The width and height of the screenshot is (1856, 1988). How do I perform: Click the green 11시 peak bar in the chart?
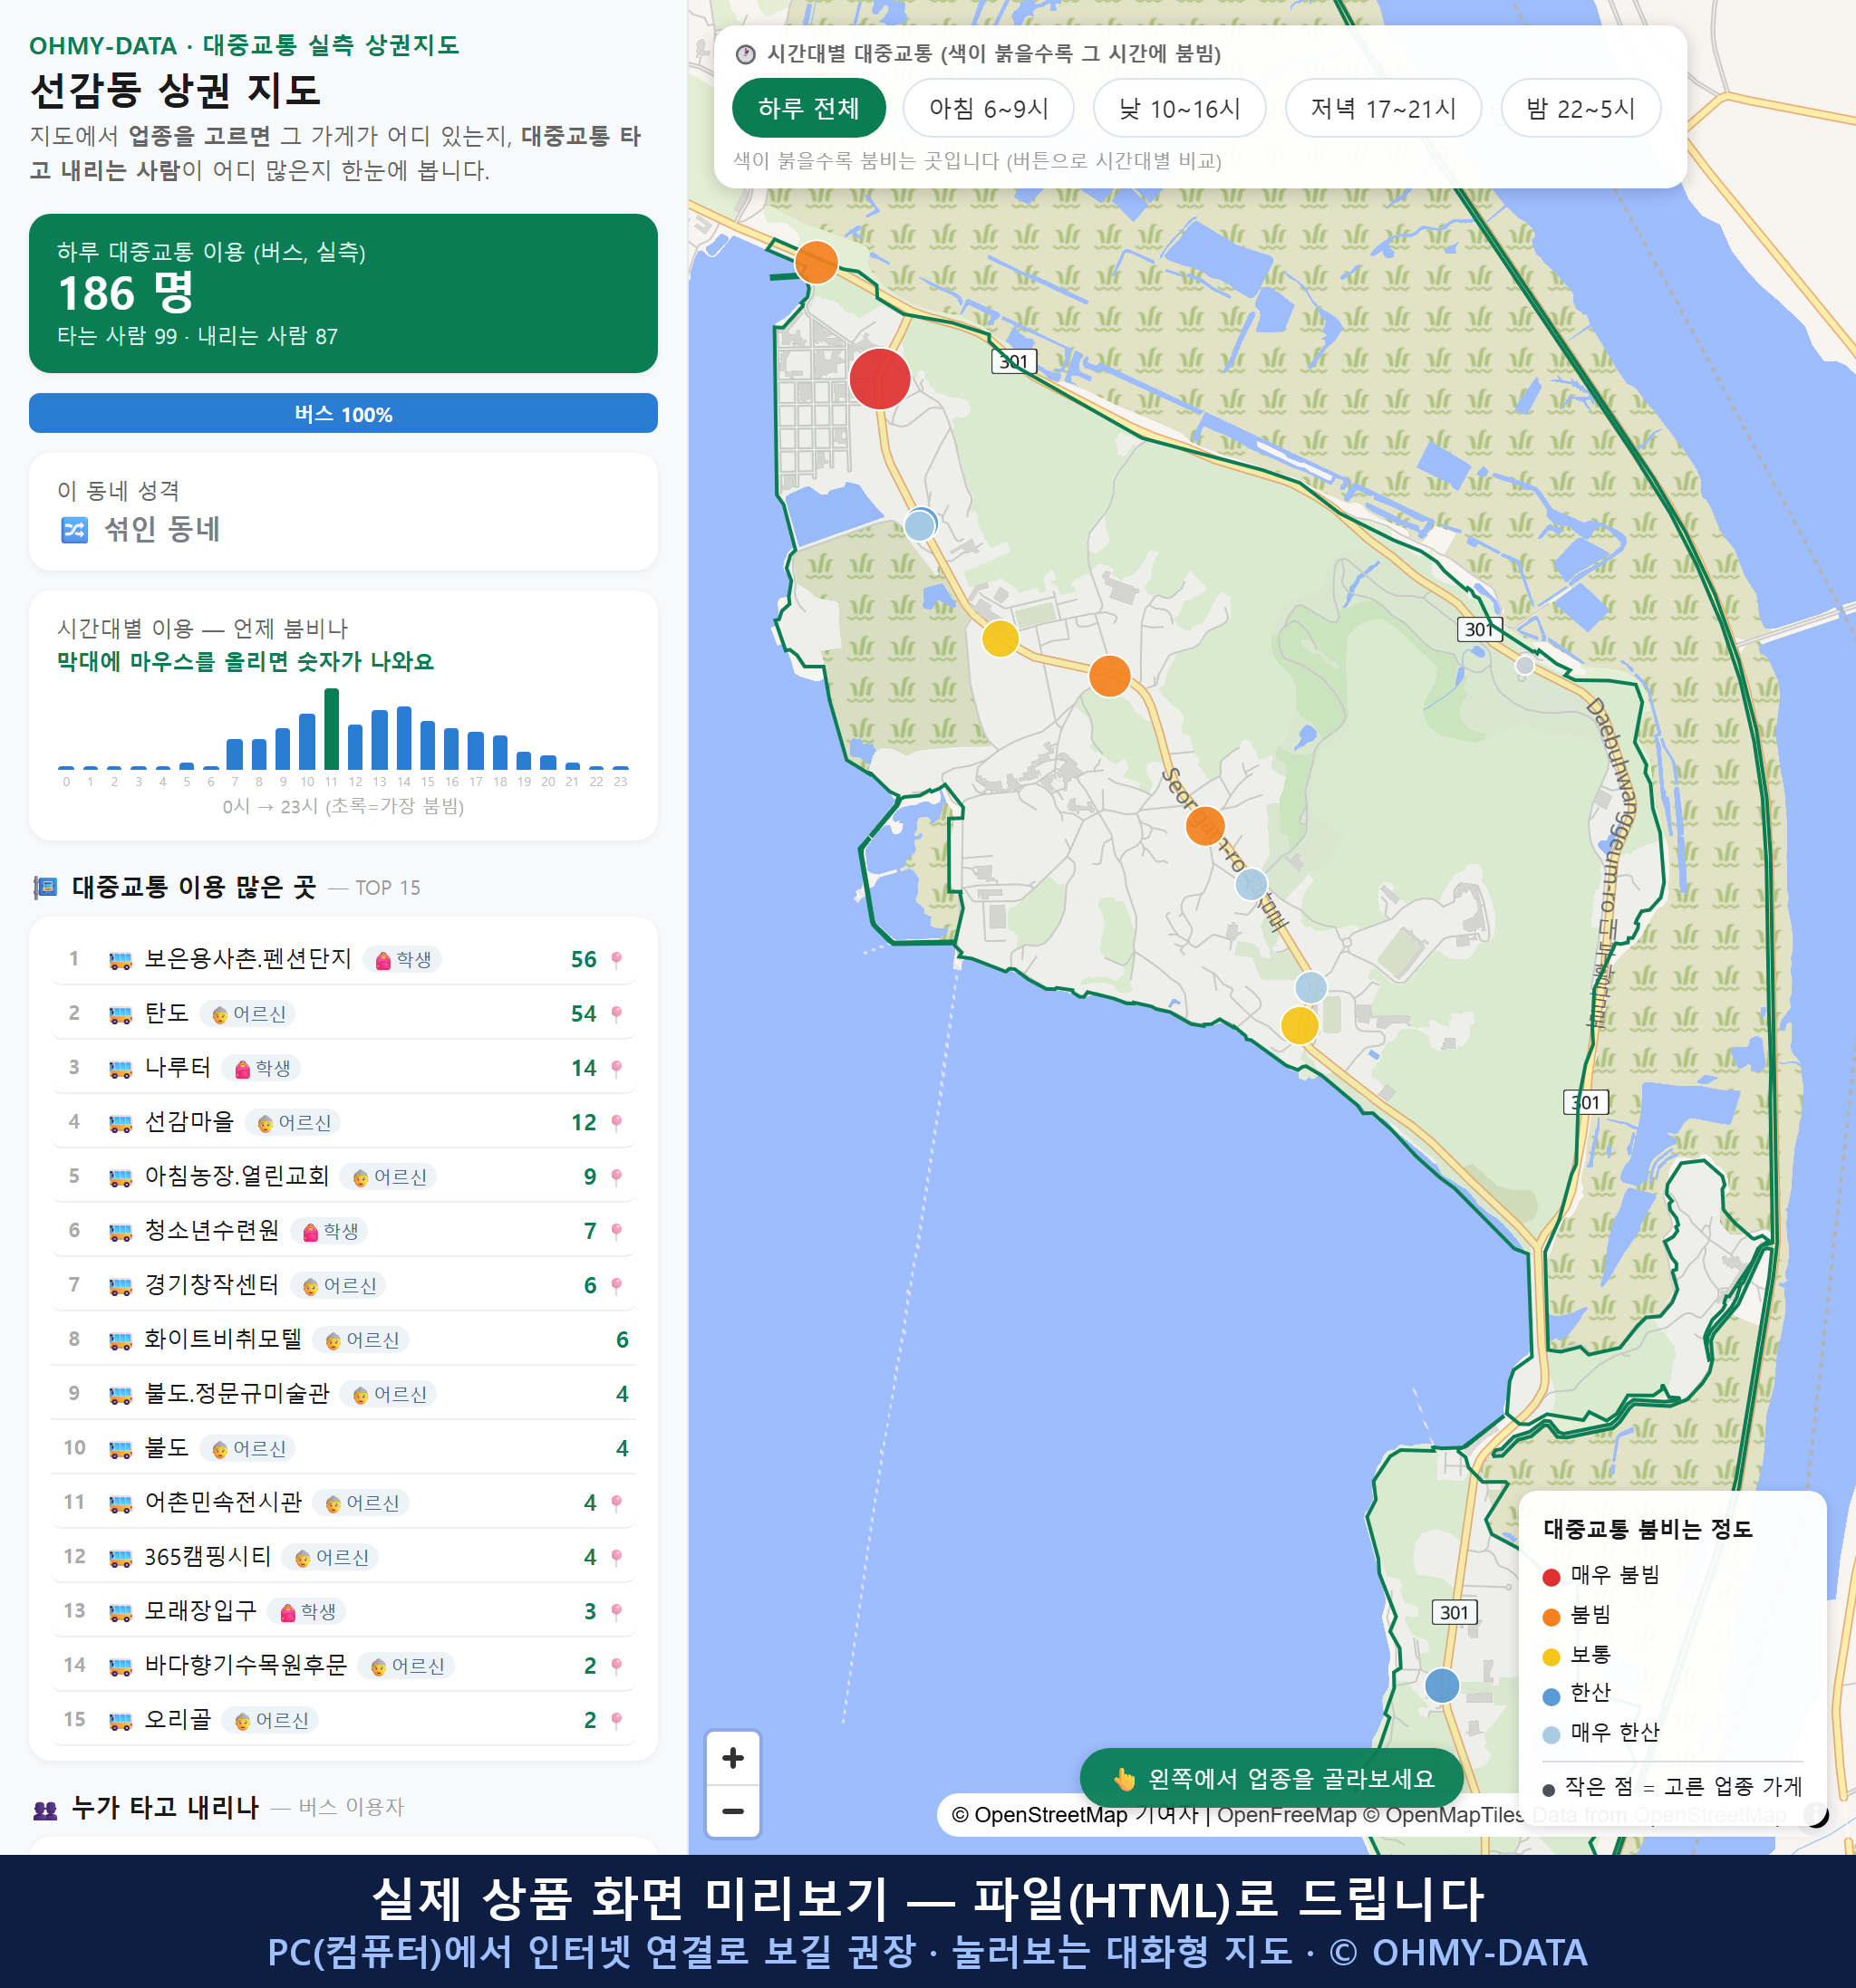click(x=331, y=729)
